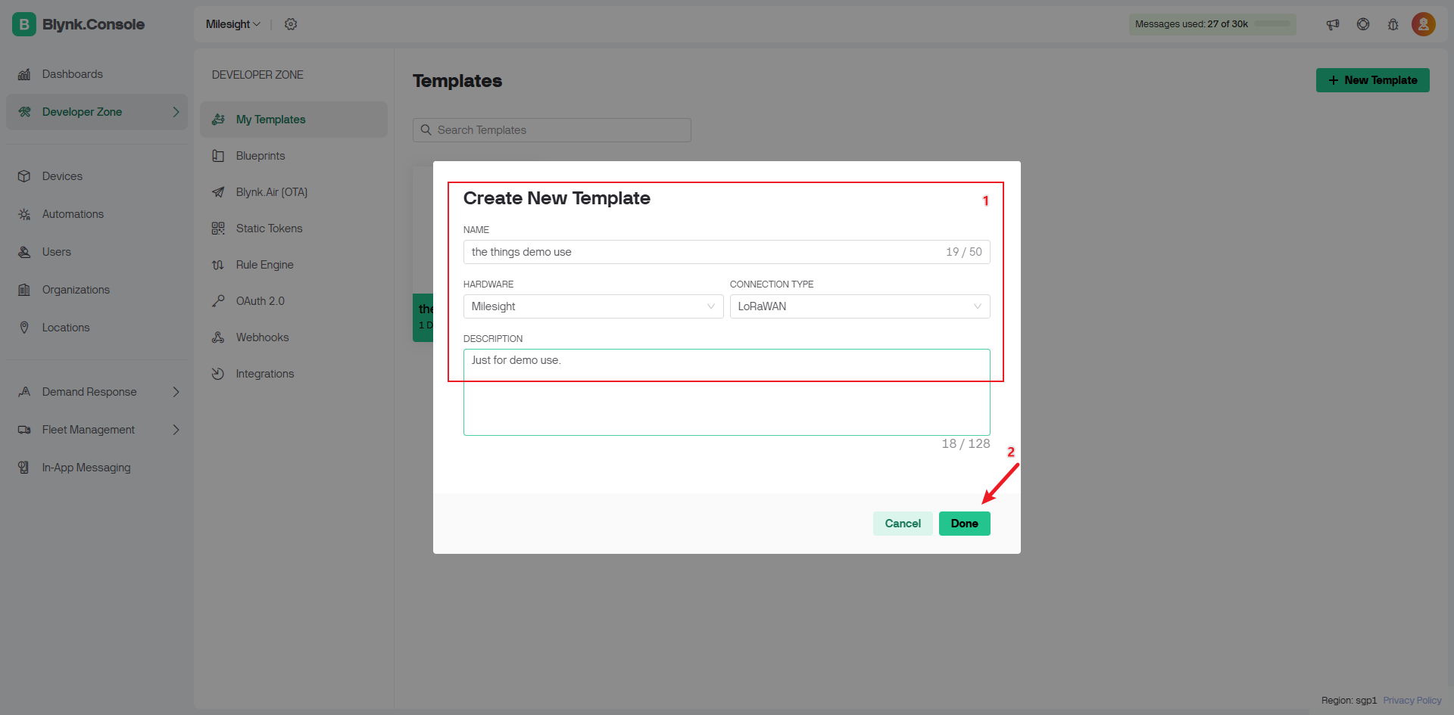
Task: Select Blynk.Air (OTA) menu item
Action: [x=294, y=192]
